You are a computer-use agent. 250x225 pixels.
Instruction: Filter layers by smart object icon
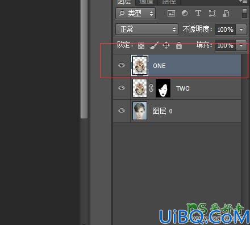[x=226, y=14]
